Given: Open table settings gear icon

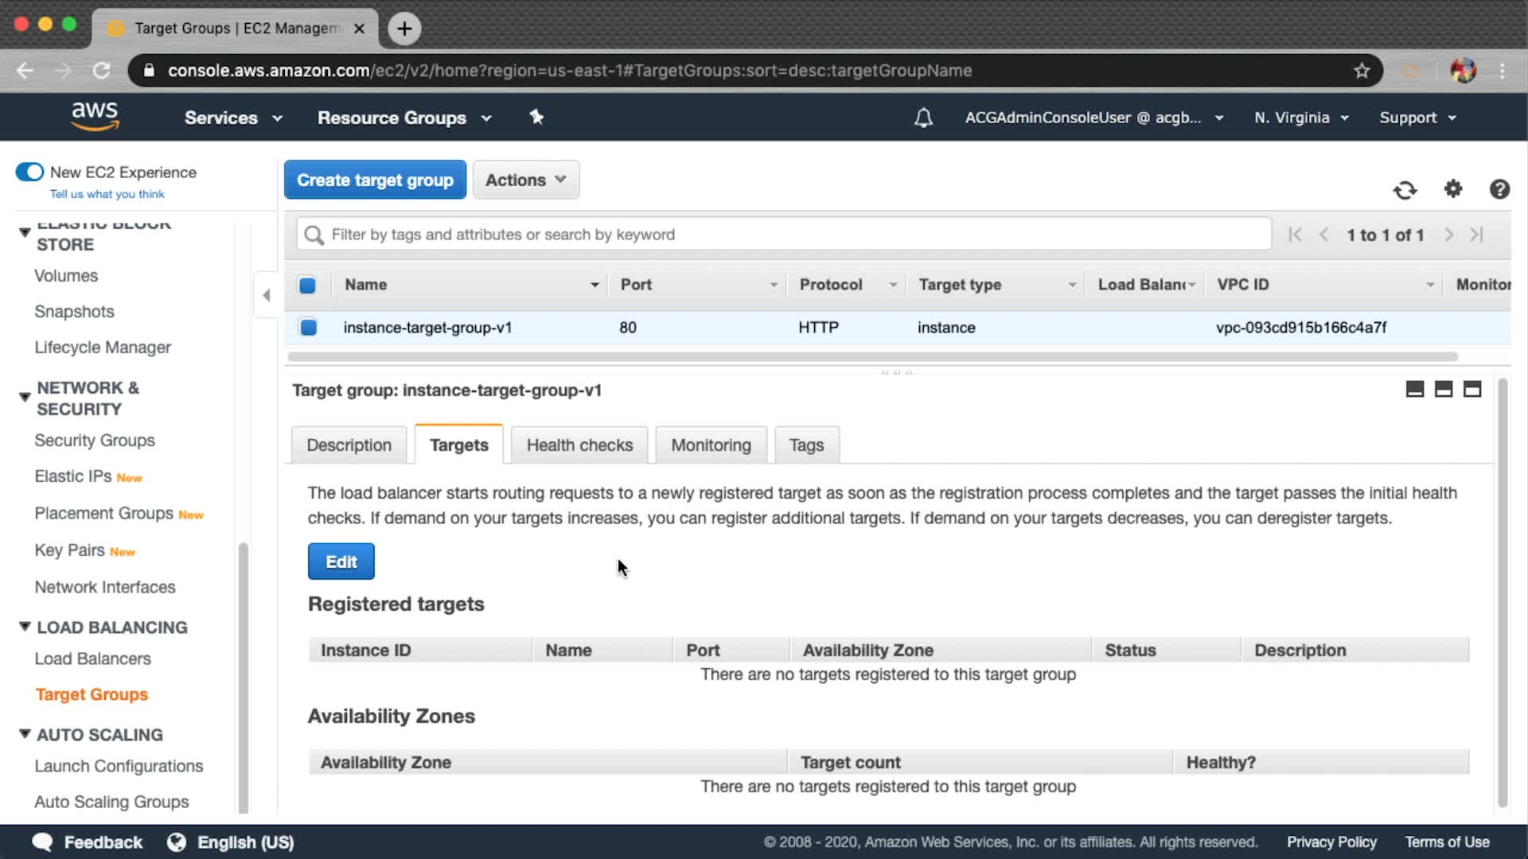Looking at the screenshot, I should point(1453,189).
